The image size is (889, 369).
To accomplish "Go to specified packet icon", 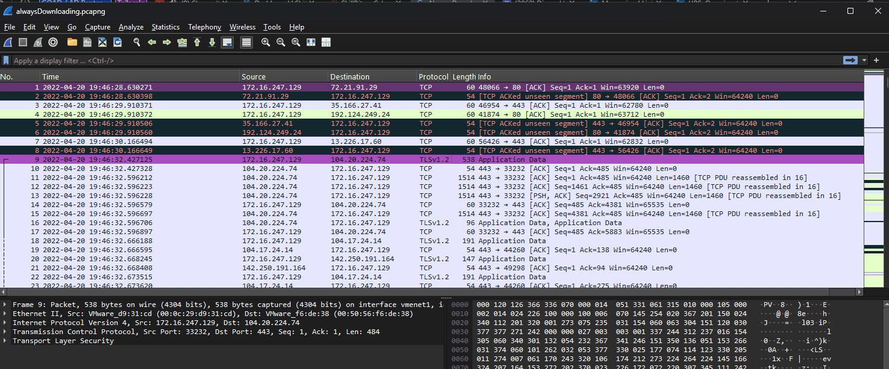I will pyautogui.click(x=182, y=42).
